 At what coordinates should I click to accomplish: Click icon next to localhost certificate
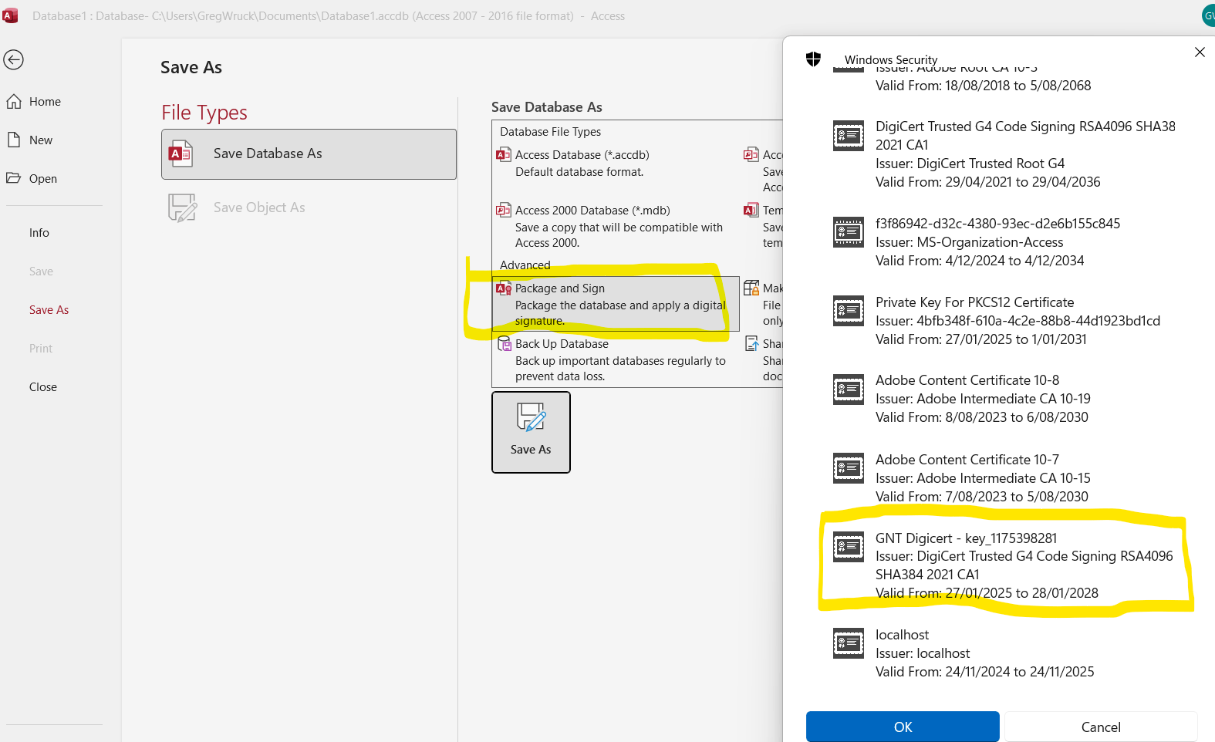(x=849, y=643)
